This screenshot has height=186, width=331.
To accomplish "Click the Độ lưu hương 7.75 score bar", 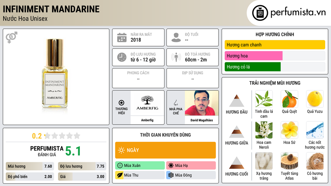I will click(x=82, y=166).
